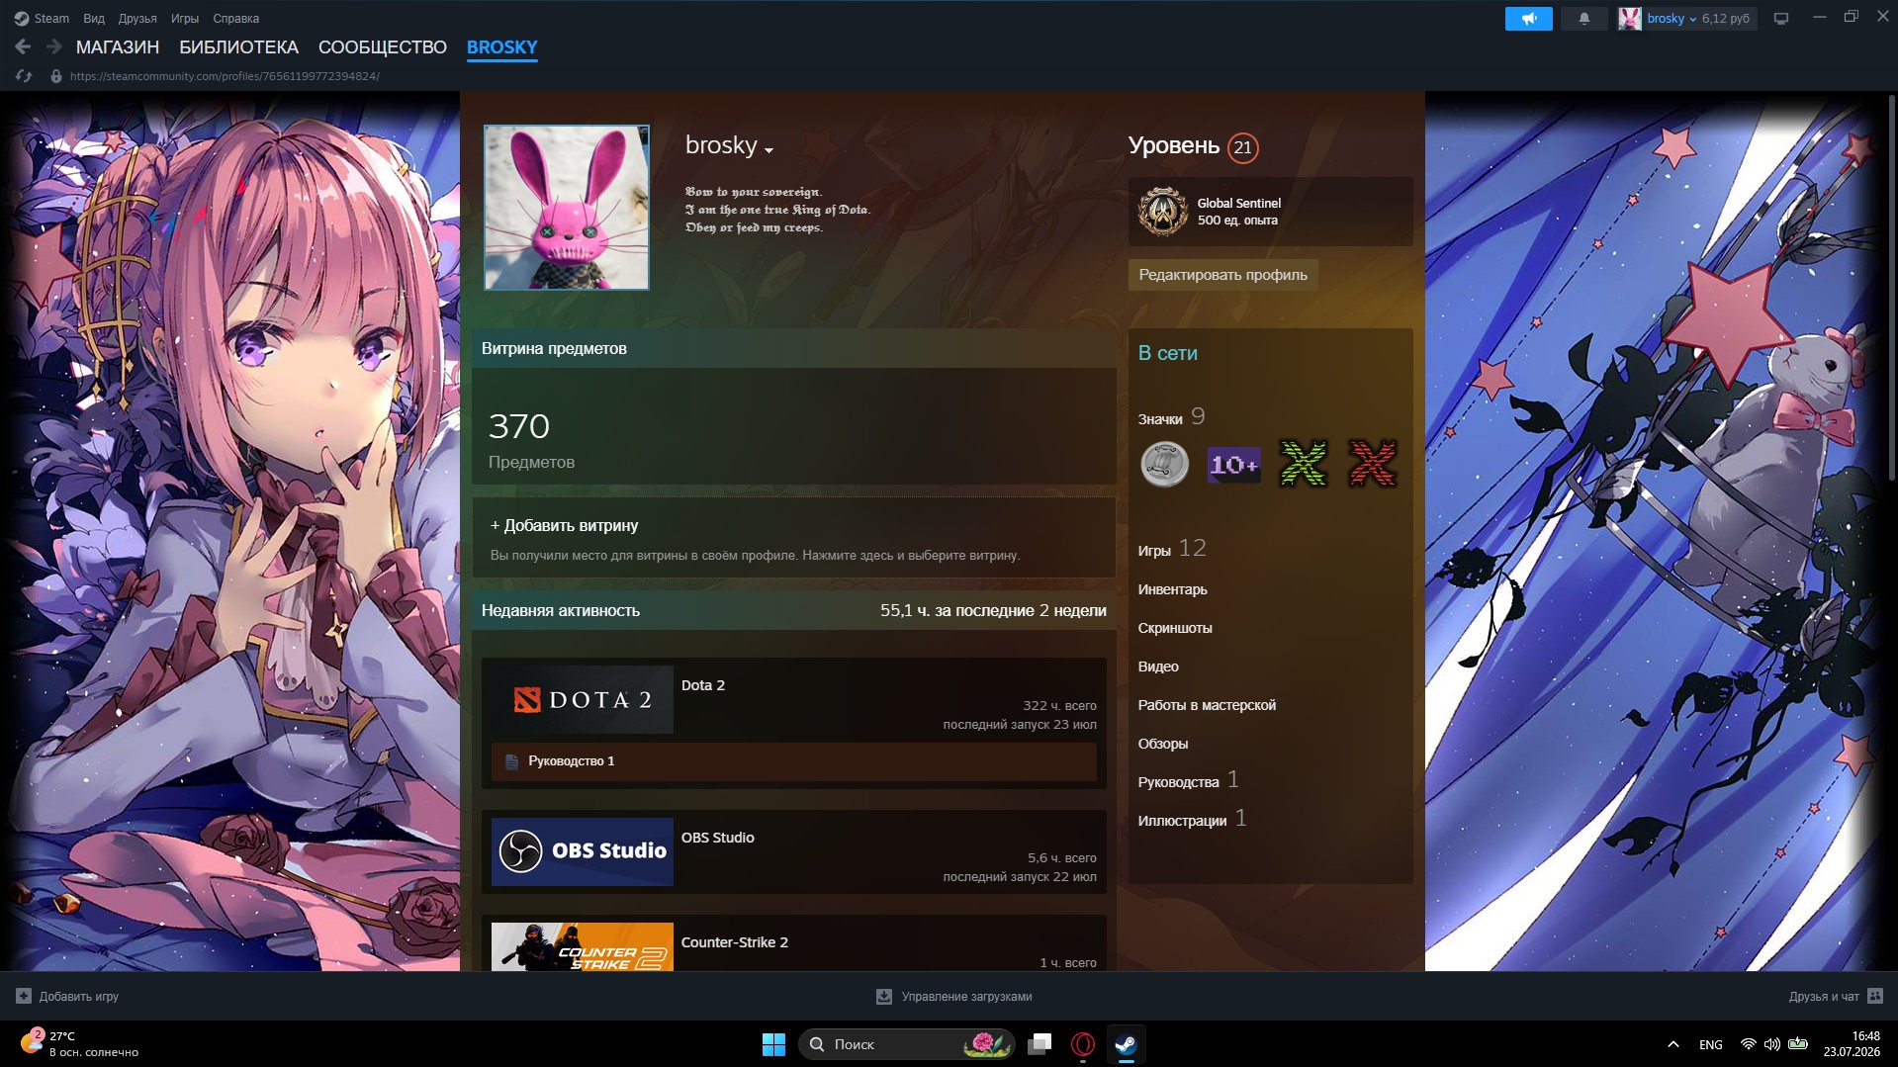Click the Редактировать профиль button
Screen dimensions: 1898x1067
click(x=1222, y=275)
